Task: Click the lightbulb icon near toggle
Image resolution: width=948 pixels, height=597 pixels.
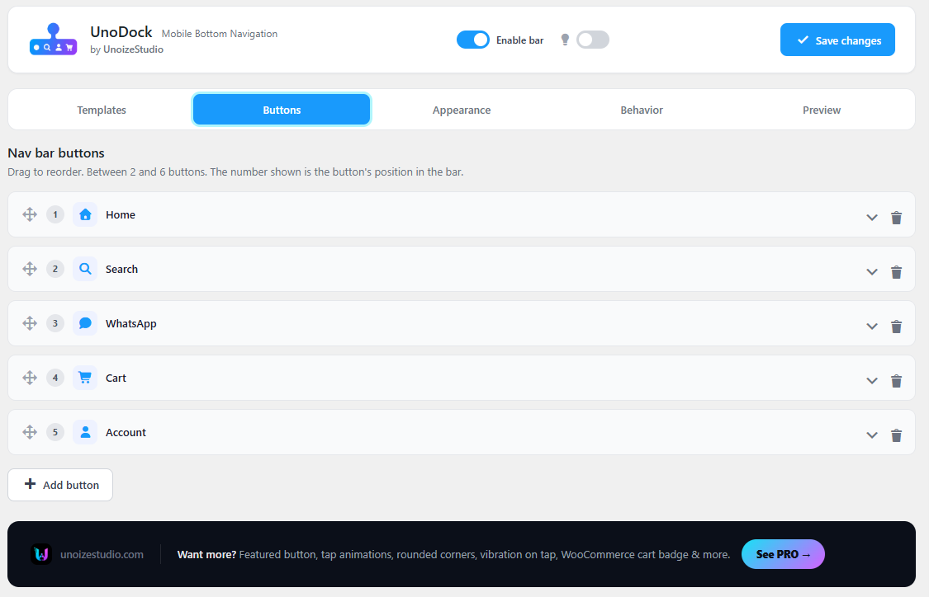Action: (x=565, y=40)
